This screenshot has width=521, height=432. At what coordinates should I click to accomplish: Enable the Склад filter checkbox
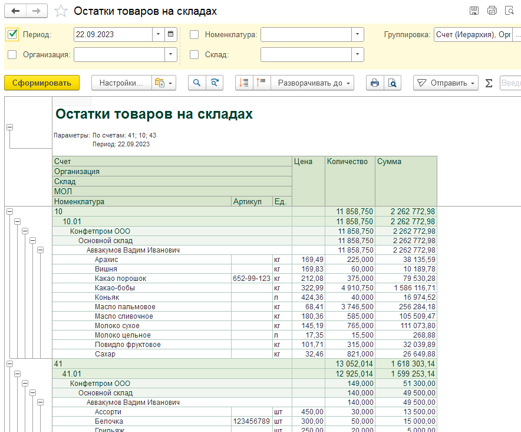click(x=194, y=54)
